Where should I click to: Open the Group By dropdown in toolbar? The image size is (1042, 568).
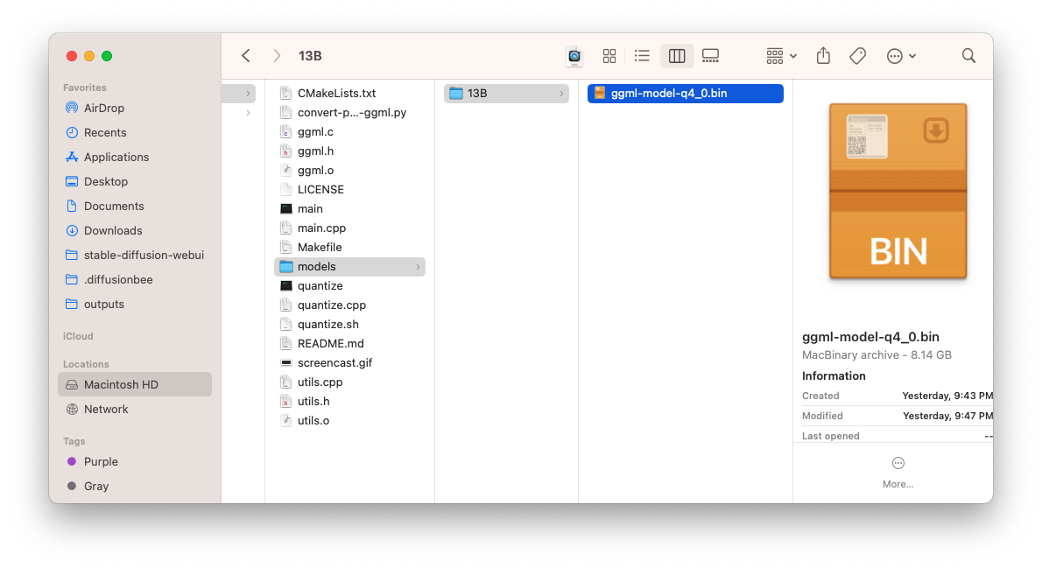click(x=781, y=56)
